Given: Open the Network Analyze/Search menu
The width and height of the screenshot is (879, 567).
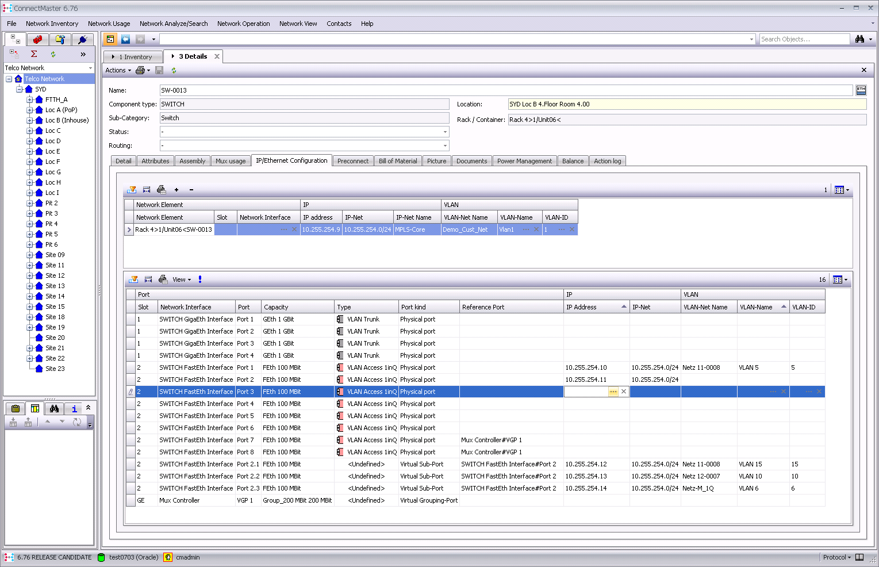Looking at the screenshot, I should click(x=174, y=24).
